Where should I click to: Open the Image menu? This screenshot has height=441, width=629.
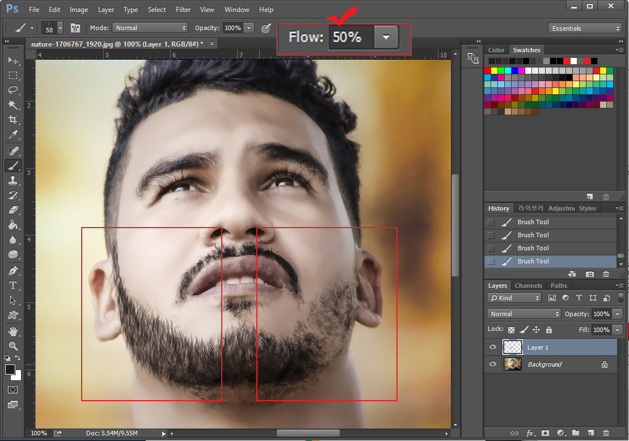pyautogui.click(x=79, y=10)
